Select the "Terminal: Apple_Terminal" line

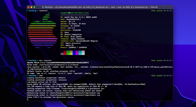73,39
